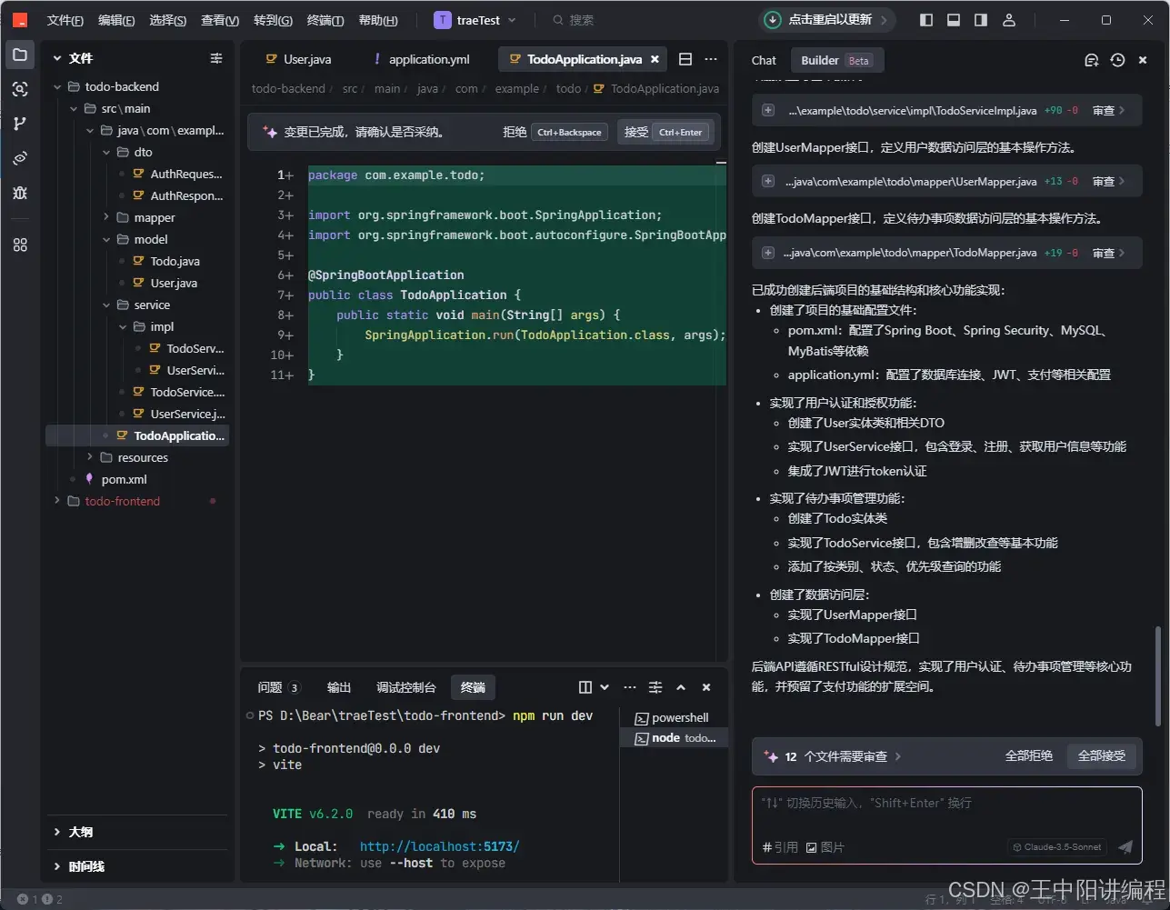Click 全部拒绝 reject all button
Viewport: 1170px width, 910px height.
click(1028, 756)
